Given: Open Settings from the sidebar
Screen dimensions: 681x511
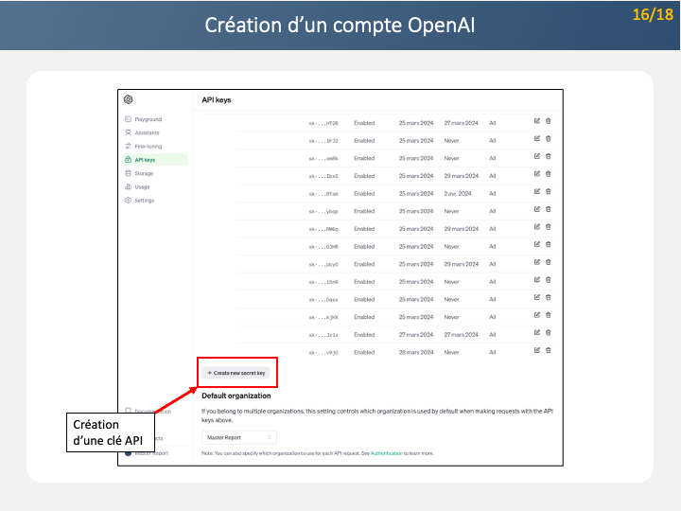Looking at the screenshot, I should click(144, 201).
